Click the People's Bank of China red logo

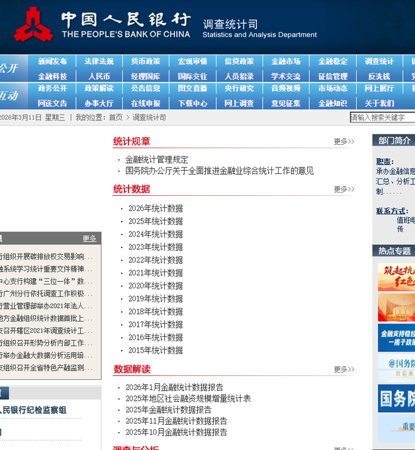(33, 24)
